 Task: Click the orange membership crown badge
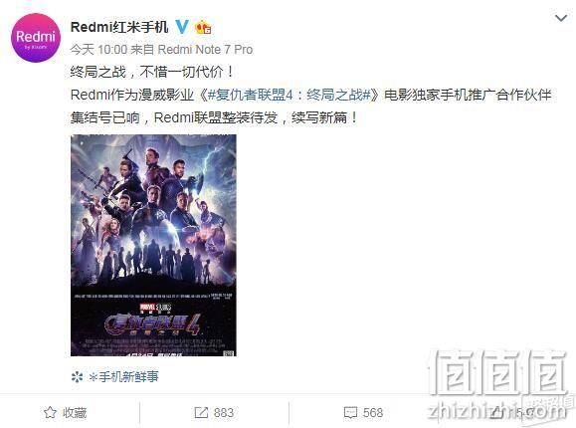click(x=203, y=28)
